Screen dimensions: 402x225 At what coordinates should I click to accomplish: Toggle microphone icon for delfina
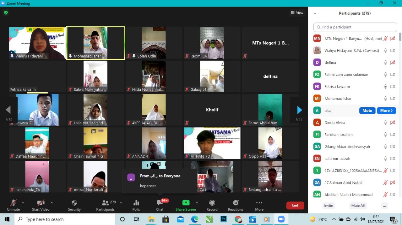click(x=385, y=63)
